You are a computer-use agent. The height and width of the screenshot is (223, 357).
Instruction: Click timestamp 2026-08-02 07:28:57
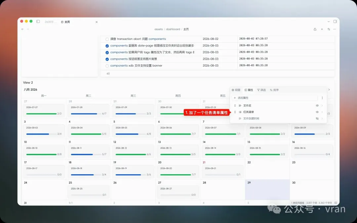pos(253,39)
